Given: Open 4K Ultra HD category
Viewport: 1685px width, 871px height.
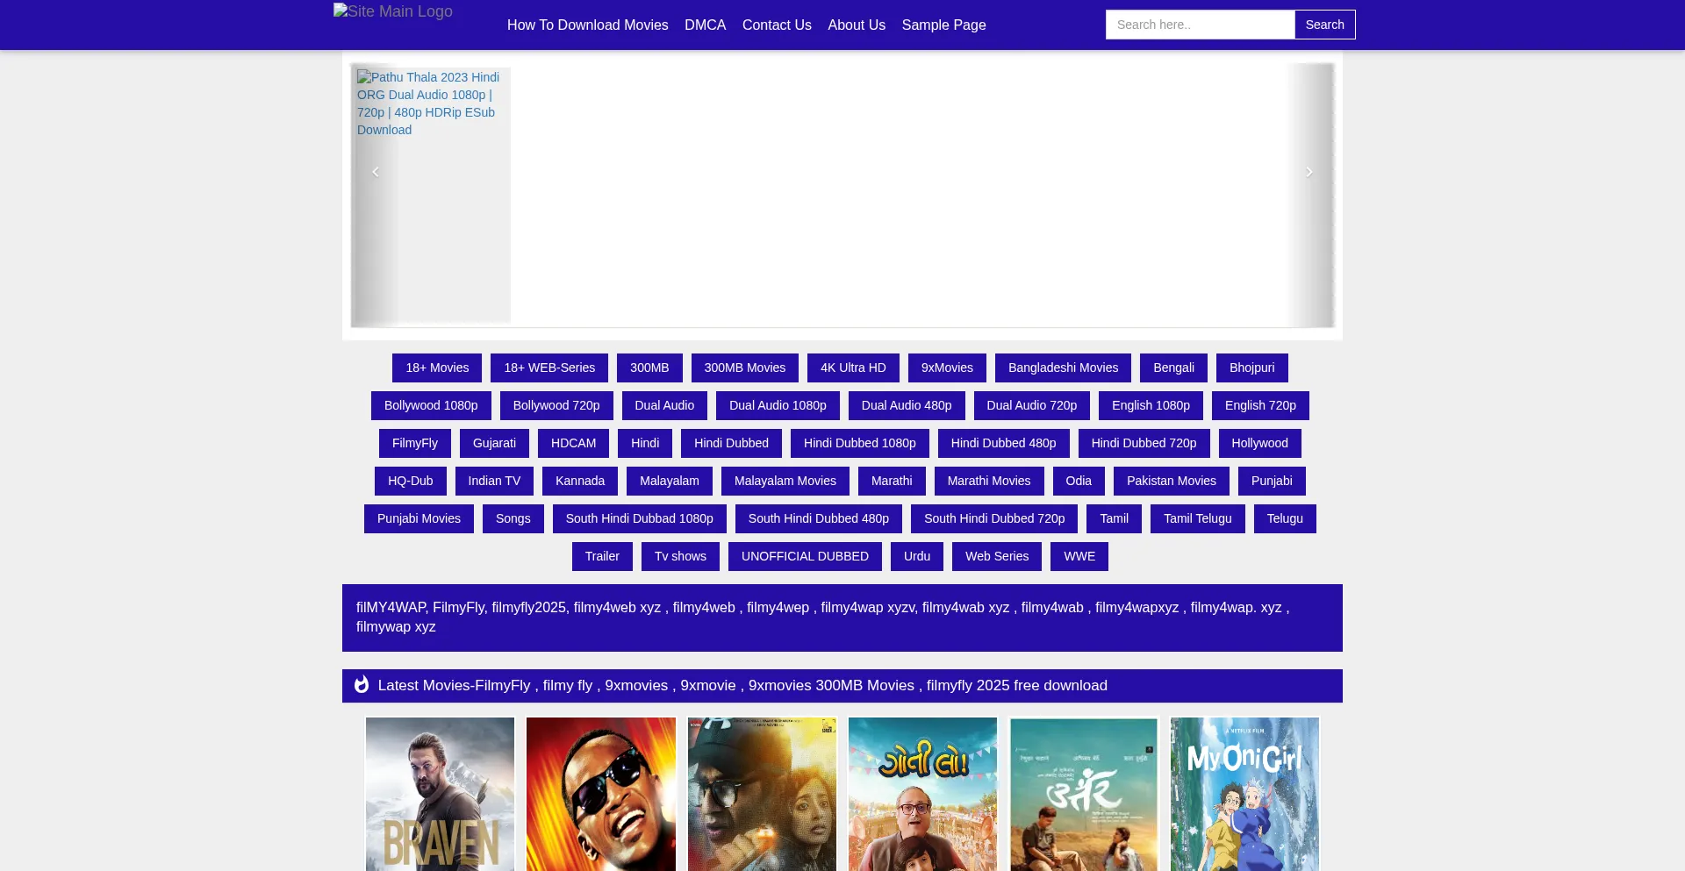Looking at the screenshot, I should [853, 368].
